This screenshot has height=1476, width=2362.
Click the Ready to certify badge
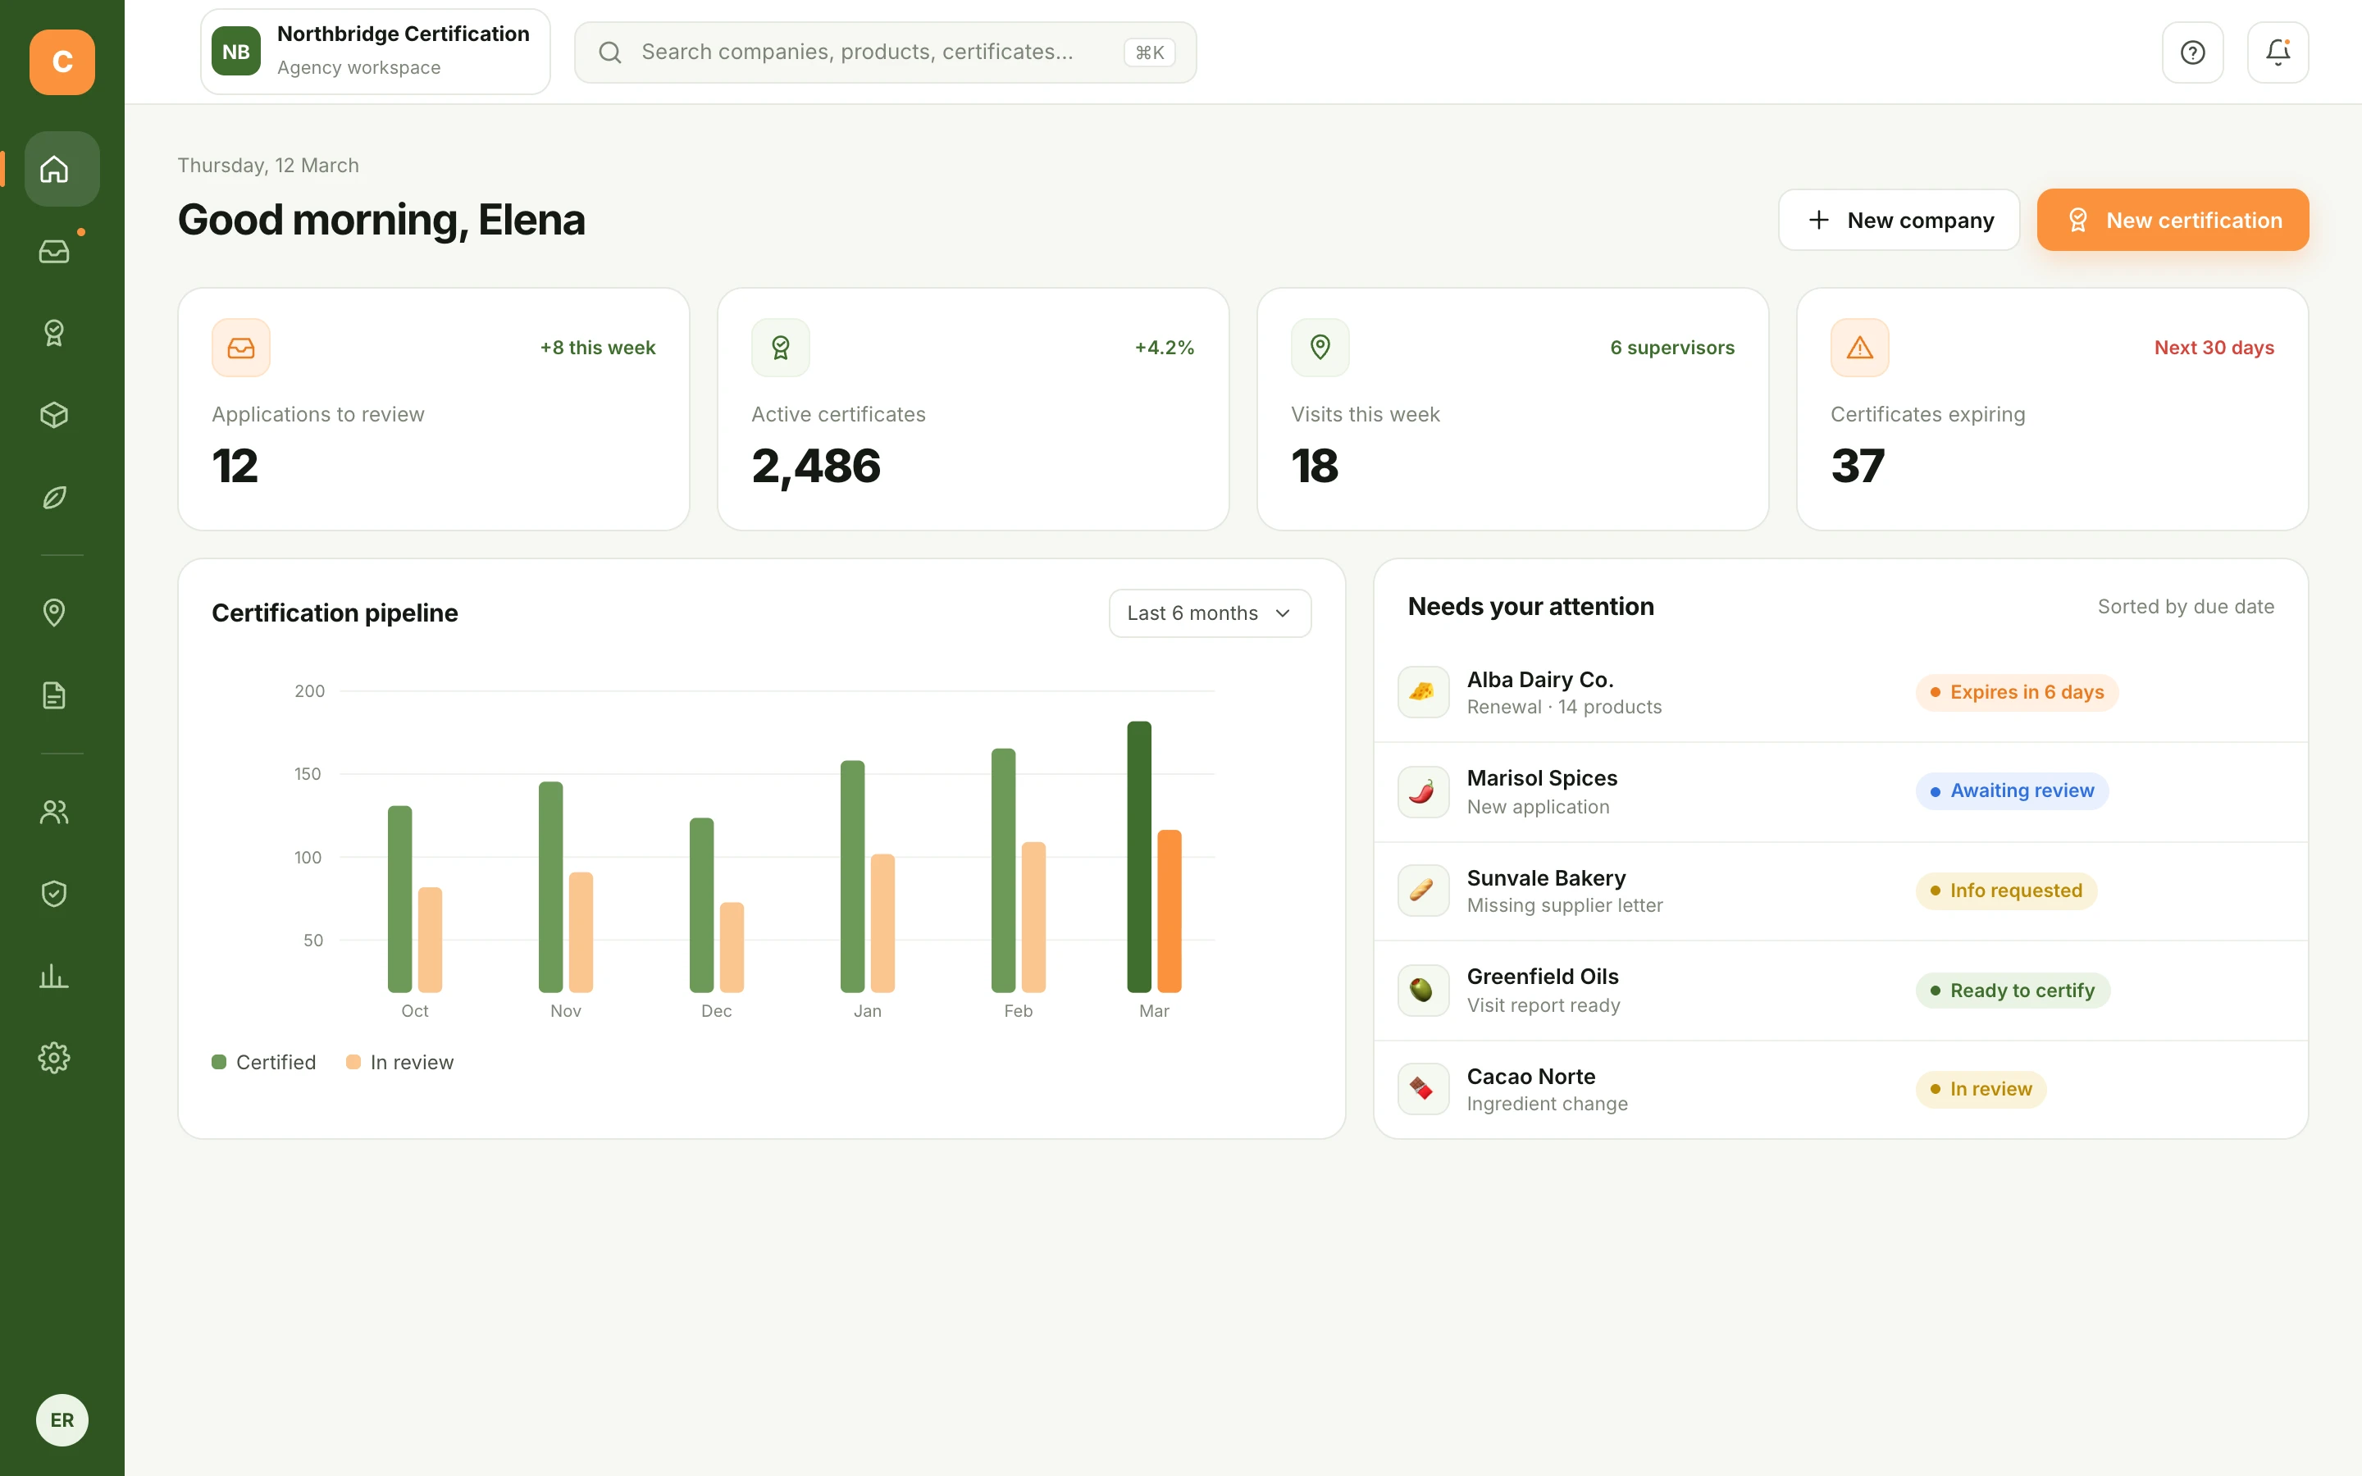click(x=2013, y=990)
